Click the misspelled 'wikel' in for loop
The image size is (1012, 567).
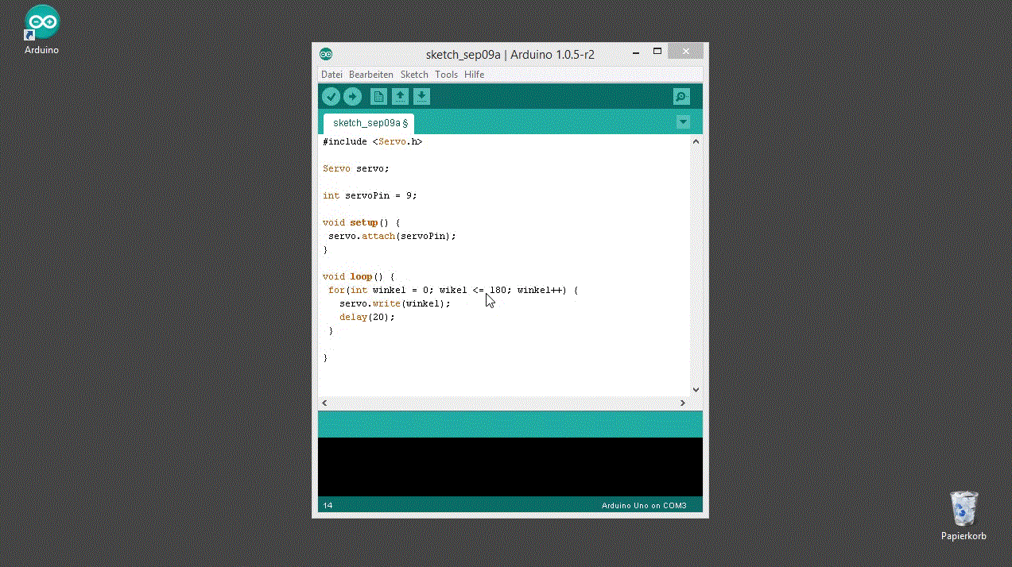[x=453, y=290]
